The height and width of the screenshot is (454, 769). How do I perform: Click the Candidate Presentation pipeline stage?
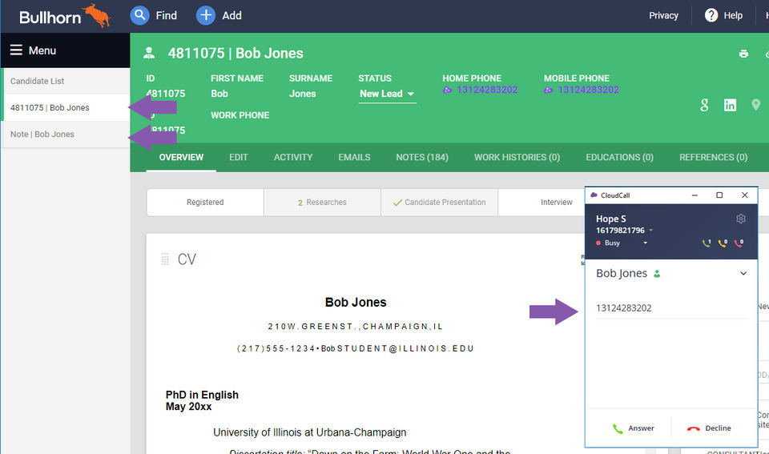pos(440,202)
